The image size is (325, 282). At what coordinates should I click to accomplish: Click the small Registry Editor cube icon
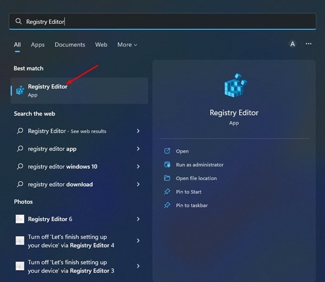[x=21, y=91]
